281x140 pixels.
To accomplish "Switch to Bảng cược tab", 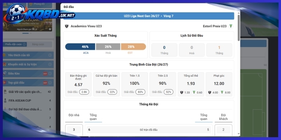I will click(38, 44).
